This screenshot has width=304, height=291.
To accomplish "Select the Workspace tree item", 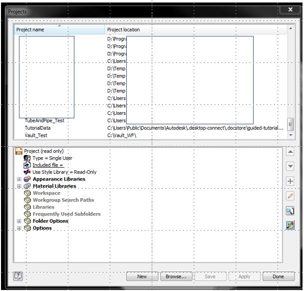I will 46,193.
